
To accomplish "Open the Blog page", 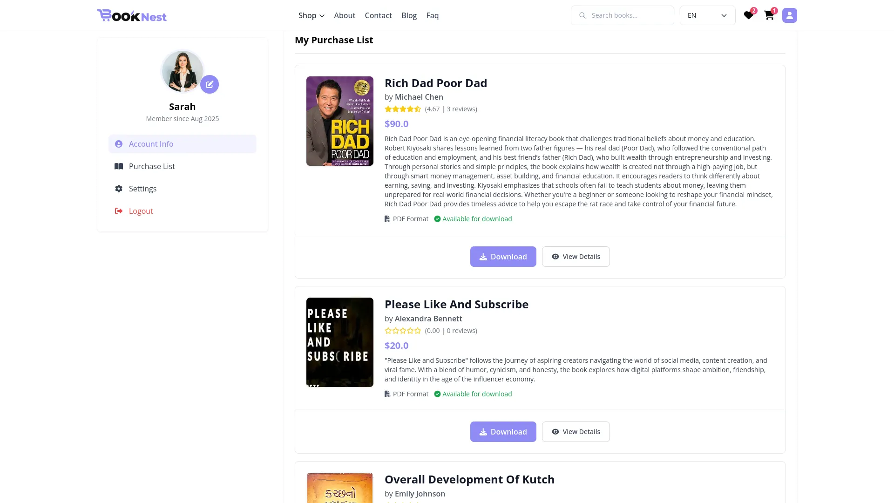I will tap(409, 15).
